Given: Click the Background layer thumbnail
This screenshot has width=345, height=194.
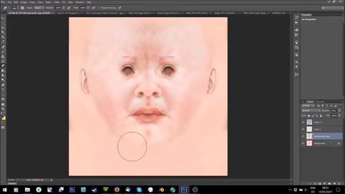Looking at the screenshot, I should (x=309, y=143).
